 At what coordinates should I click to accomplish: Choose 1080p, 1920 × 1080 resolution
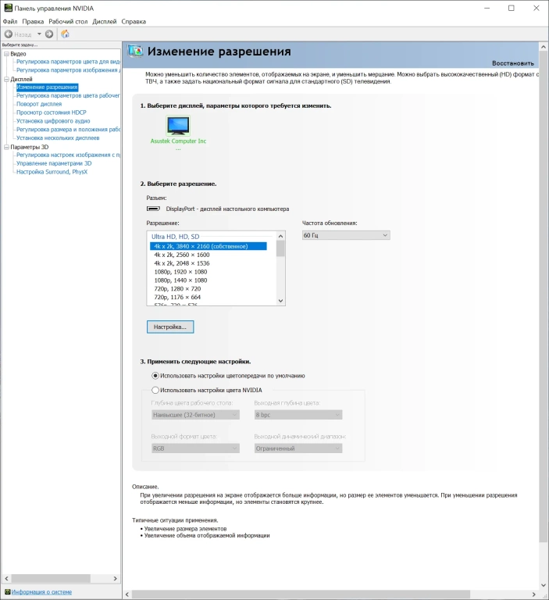[x=181, y=272]
